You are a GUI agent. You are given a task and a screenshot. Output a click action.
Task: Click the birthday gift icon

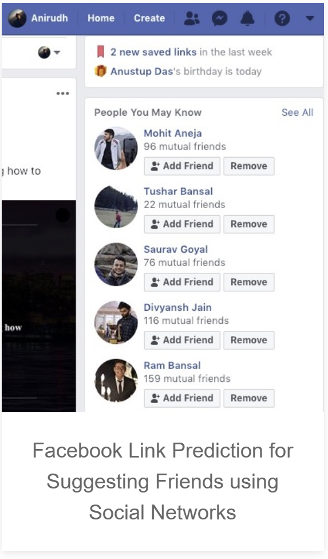coord(101,71)
